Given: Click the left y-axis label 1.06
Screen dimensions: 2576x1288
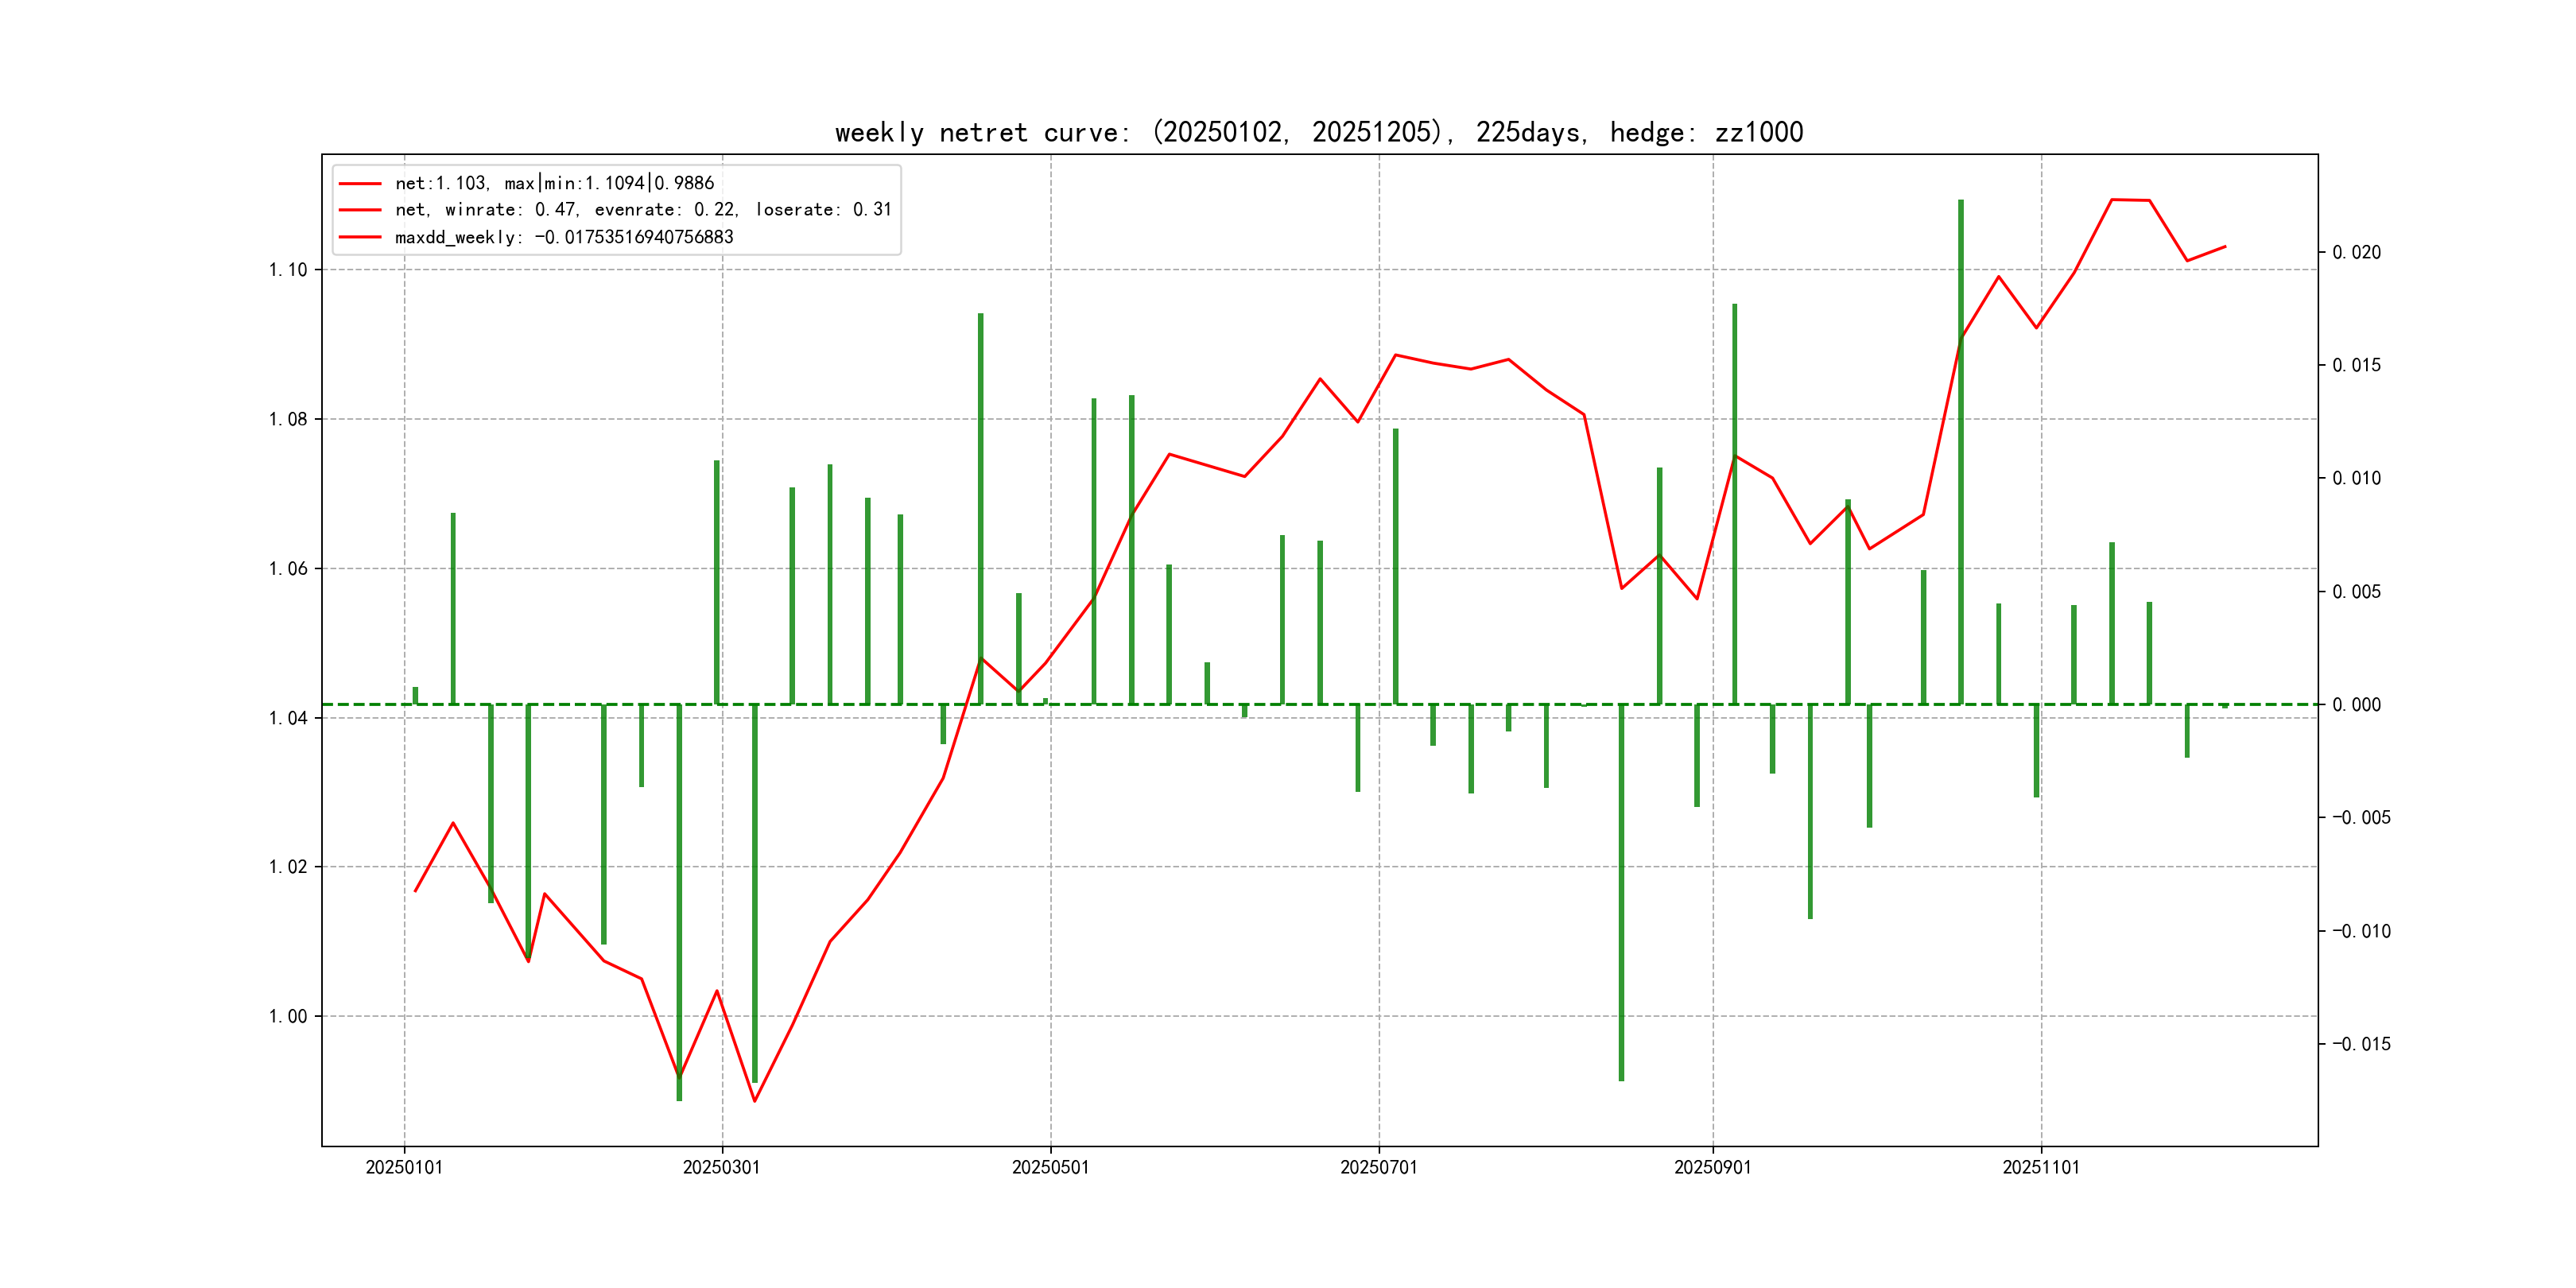Looking at the screenshot, I should pyautogui.click(x=288, y=569).
